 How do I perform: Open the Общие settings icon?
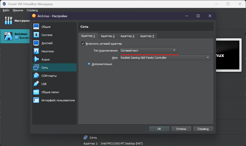point(36,27)
